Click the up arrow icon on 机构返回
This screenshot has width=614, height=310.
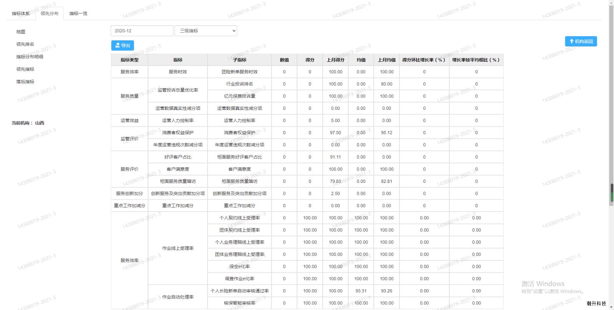571,41
